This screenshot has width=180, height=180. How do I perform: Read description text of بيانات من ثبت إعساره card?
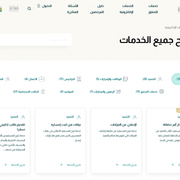62,136
